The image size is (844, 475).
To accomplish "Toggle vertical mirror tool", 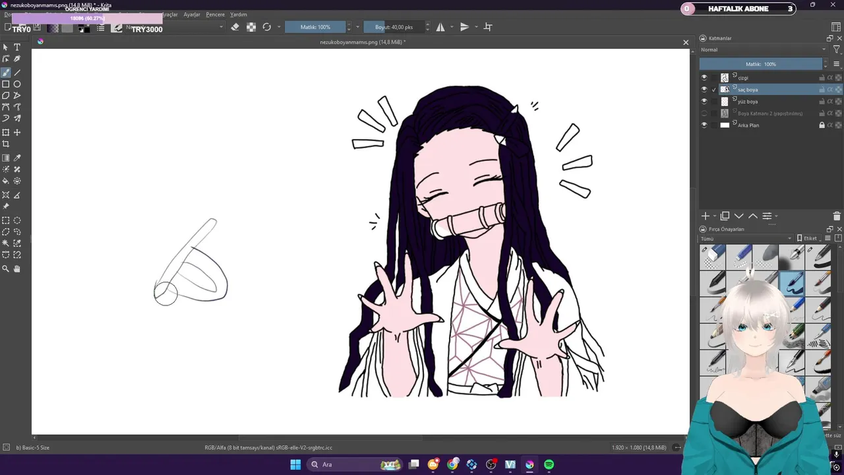I will click(x=464, y=27).
